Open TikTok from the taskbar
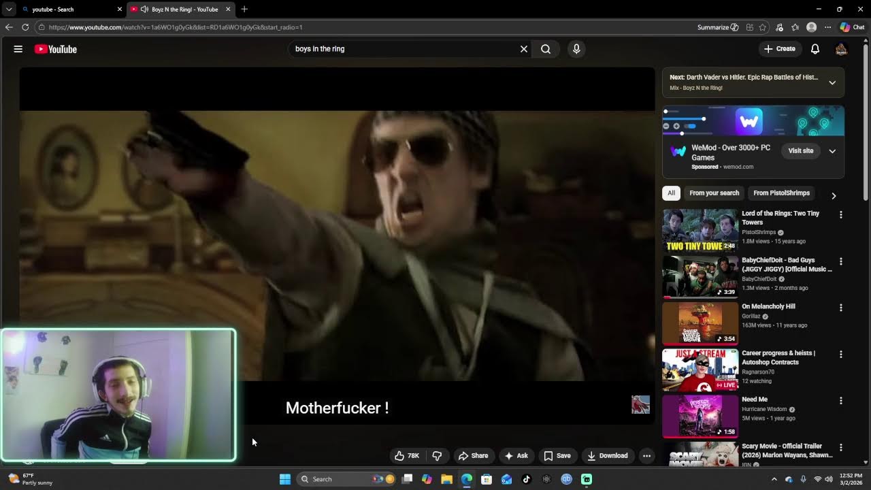871x490 pixels. click(526, 479)
